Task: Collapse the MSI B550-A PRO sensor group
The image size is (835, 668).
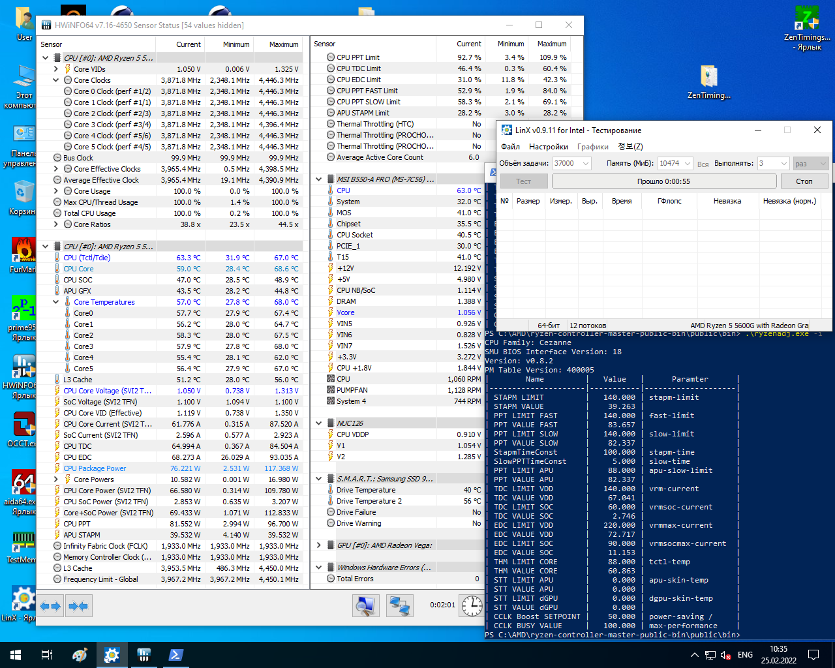Action: [x=319, y=179]
